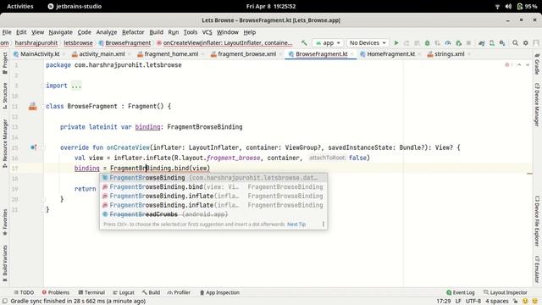
Task: Open the VCS menu
Action: point(207,32)
